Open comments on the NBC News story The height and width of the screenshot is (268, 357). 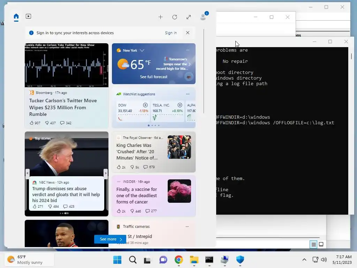69,206
